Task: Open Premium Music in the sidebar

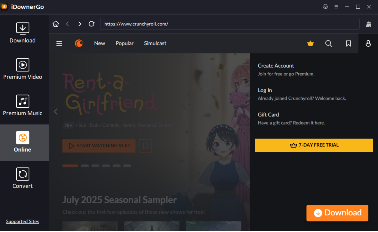Action: click(x=23, y=105)
